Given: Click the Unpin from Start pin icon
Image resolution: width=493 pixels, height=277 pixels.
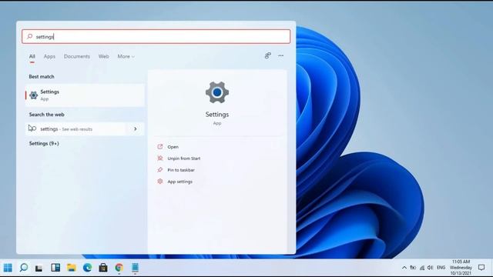Looking at the screenshot, I should coord(160,159).
